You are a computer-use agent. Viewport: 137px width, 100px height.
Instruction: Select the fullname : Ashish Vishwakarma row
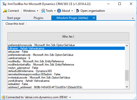pos(66,48)
